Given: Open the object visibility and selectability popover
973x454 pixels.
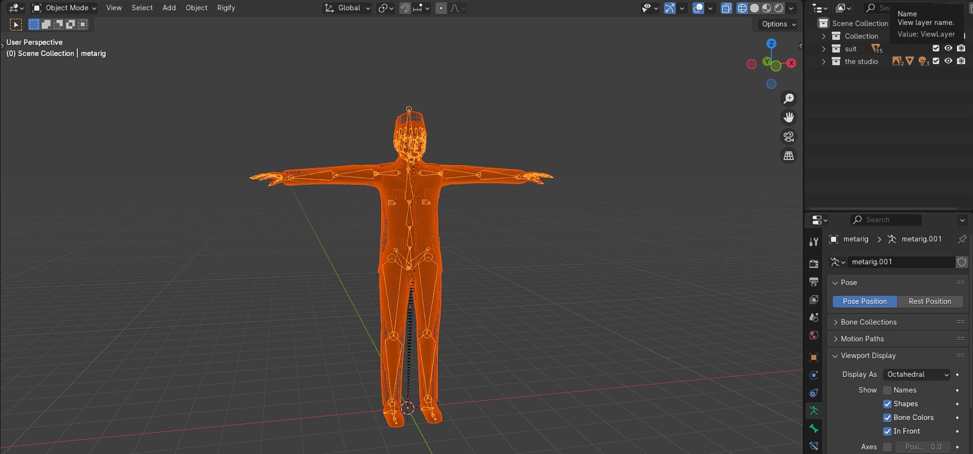Looking at the screenshot, I should [650, 8].
